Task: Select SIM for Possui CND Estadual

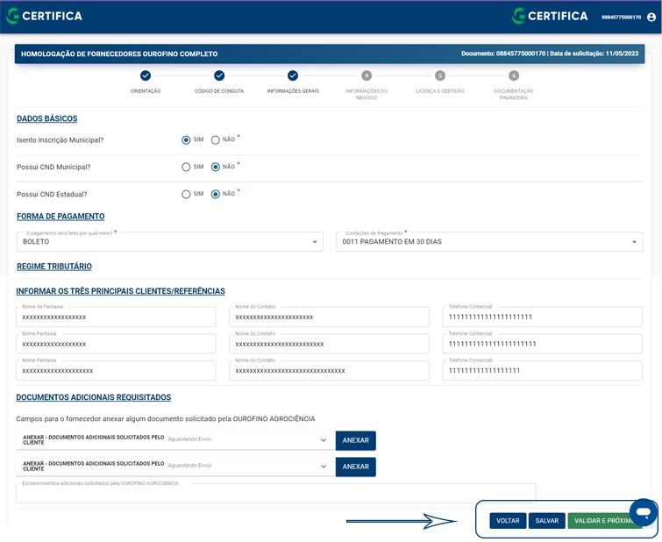Action: point(186,194)
